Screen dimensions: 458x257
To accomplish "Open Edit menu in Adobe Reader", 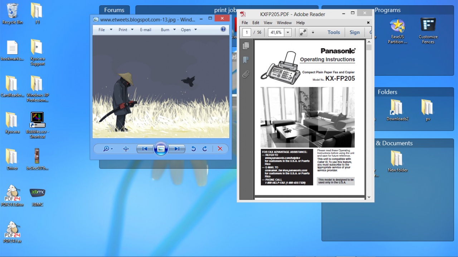I will (256, 23).
